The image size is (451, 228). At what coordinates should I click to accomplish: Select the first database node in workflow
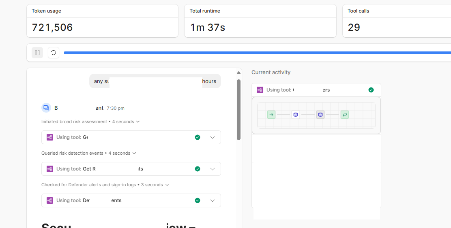(x=295, y=115)
